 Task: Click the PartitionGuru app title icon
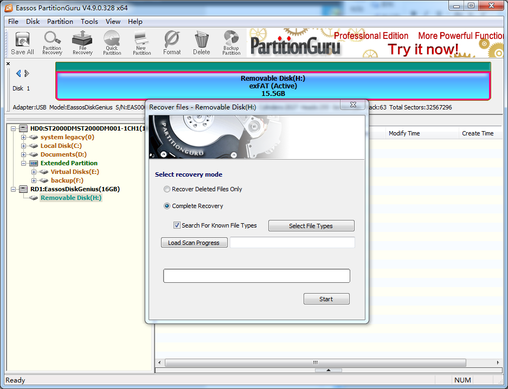pos(9,8)
